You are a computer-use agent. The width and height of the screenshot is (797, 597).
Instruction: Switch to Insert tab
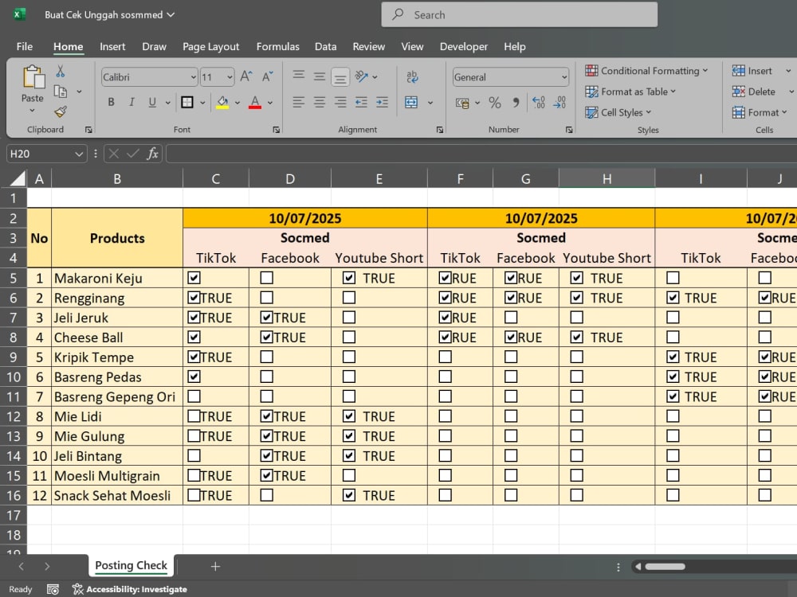112,46
